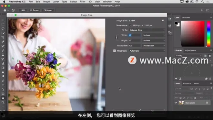The height and width of the screenshot is (120, 213).
Task: Click the Width input field
Action: coord(135,35)
